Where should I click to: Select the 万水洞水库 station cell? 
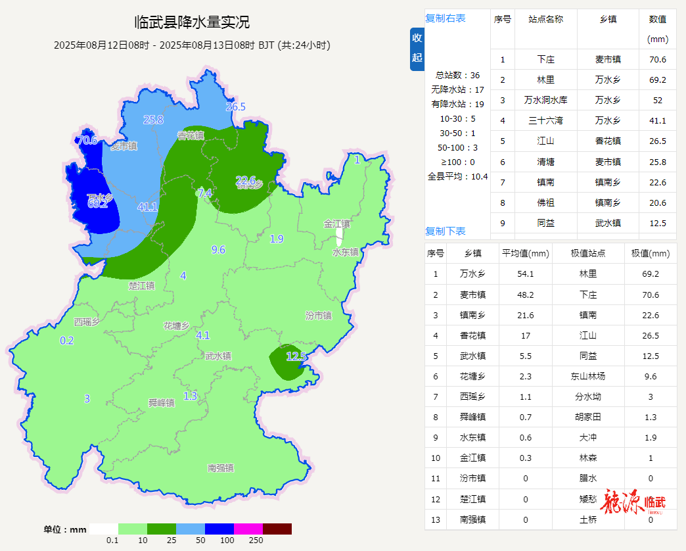545,101
